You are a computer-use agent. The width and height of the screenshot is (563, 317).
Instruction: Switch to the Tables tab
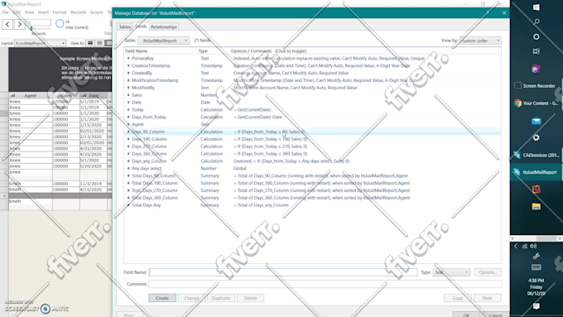(125, 27)
